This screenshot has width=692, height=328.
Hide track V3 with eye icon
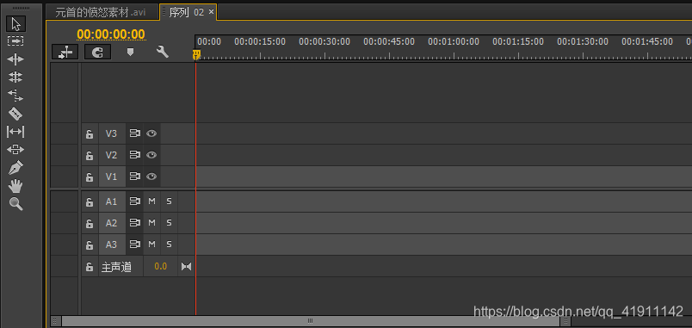(151, 133)
